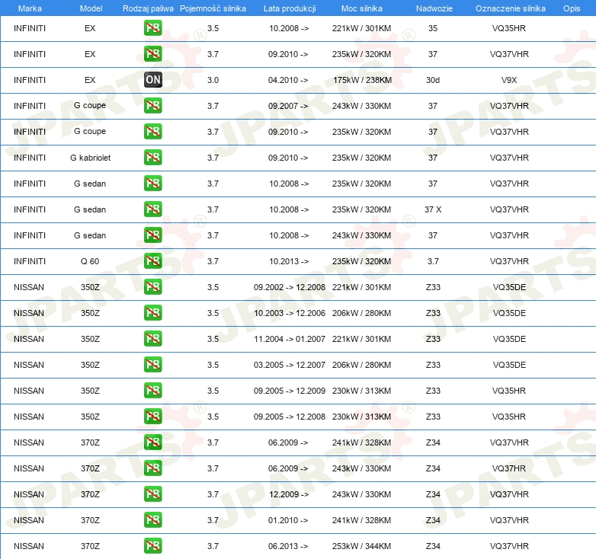Select the 11.2004 -> 01.2007 date cell

tap(290, 339)
